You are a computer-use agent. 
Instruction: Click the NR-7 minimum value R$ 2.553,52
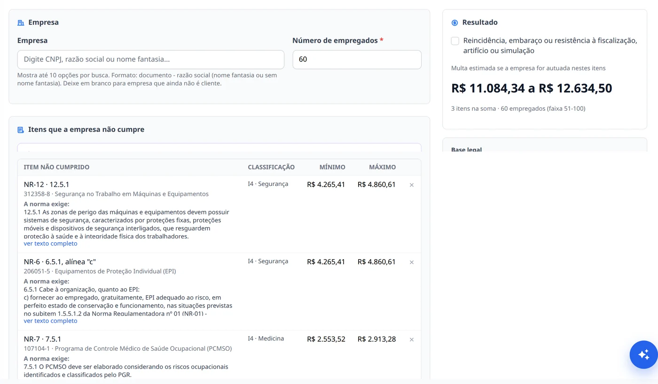pyautogui.click(x=326, y=339)
